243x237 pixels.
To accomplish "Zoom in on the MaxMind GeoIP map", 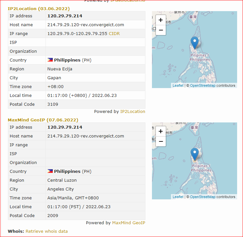I will click(161, 131).
